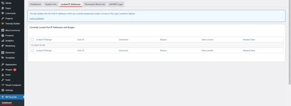Click the Date Locked header column
This screenshot has width=291, height=106.
click(207, 40)
